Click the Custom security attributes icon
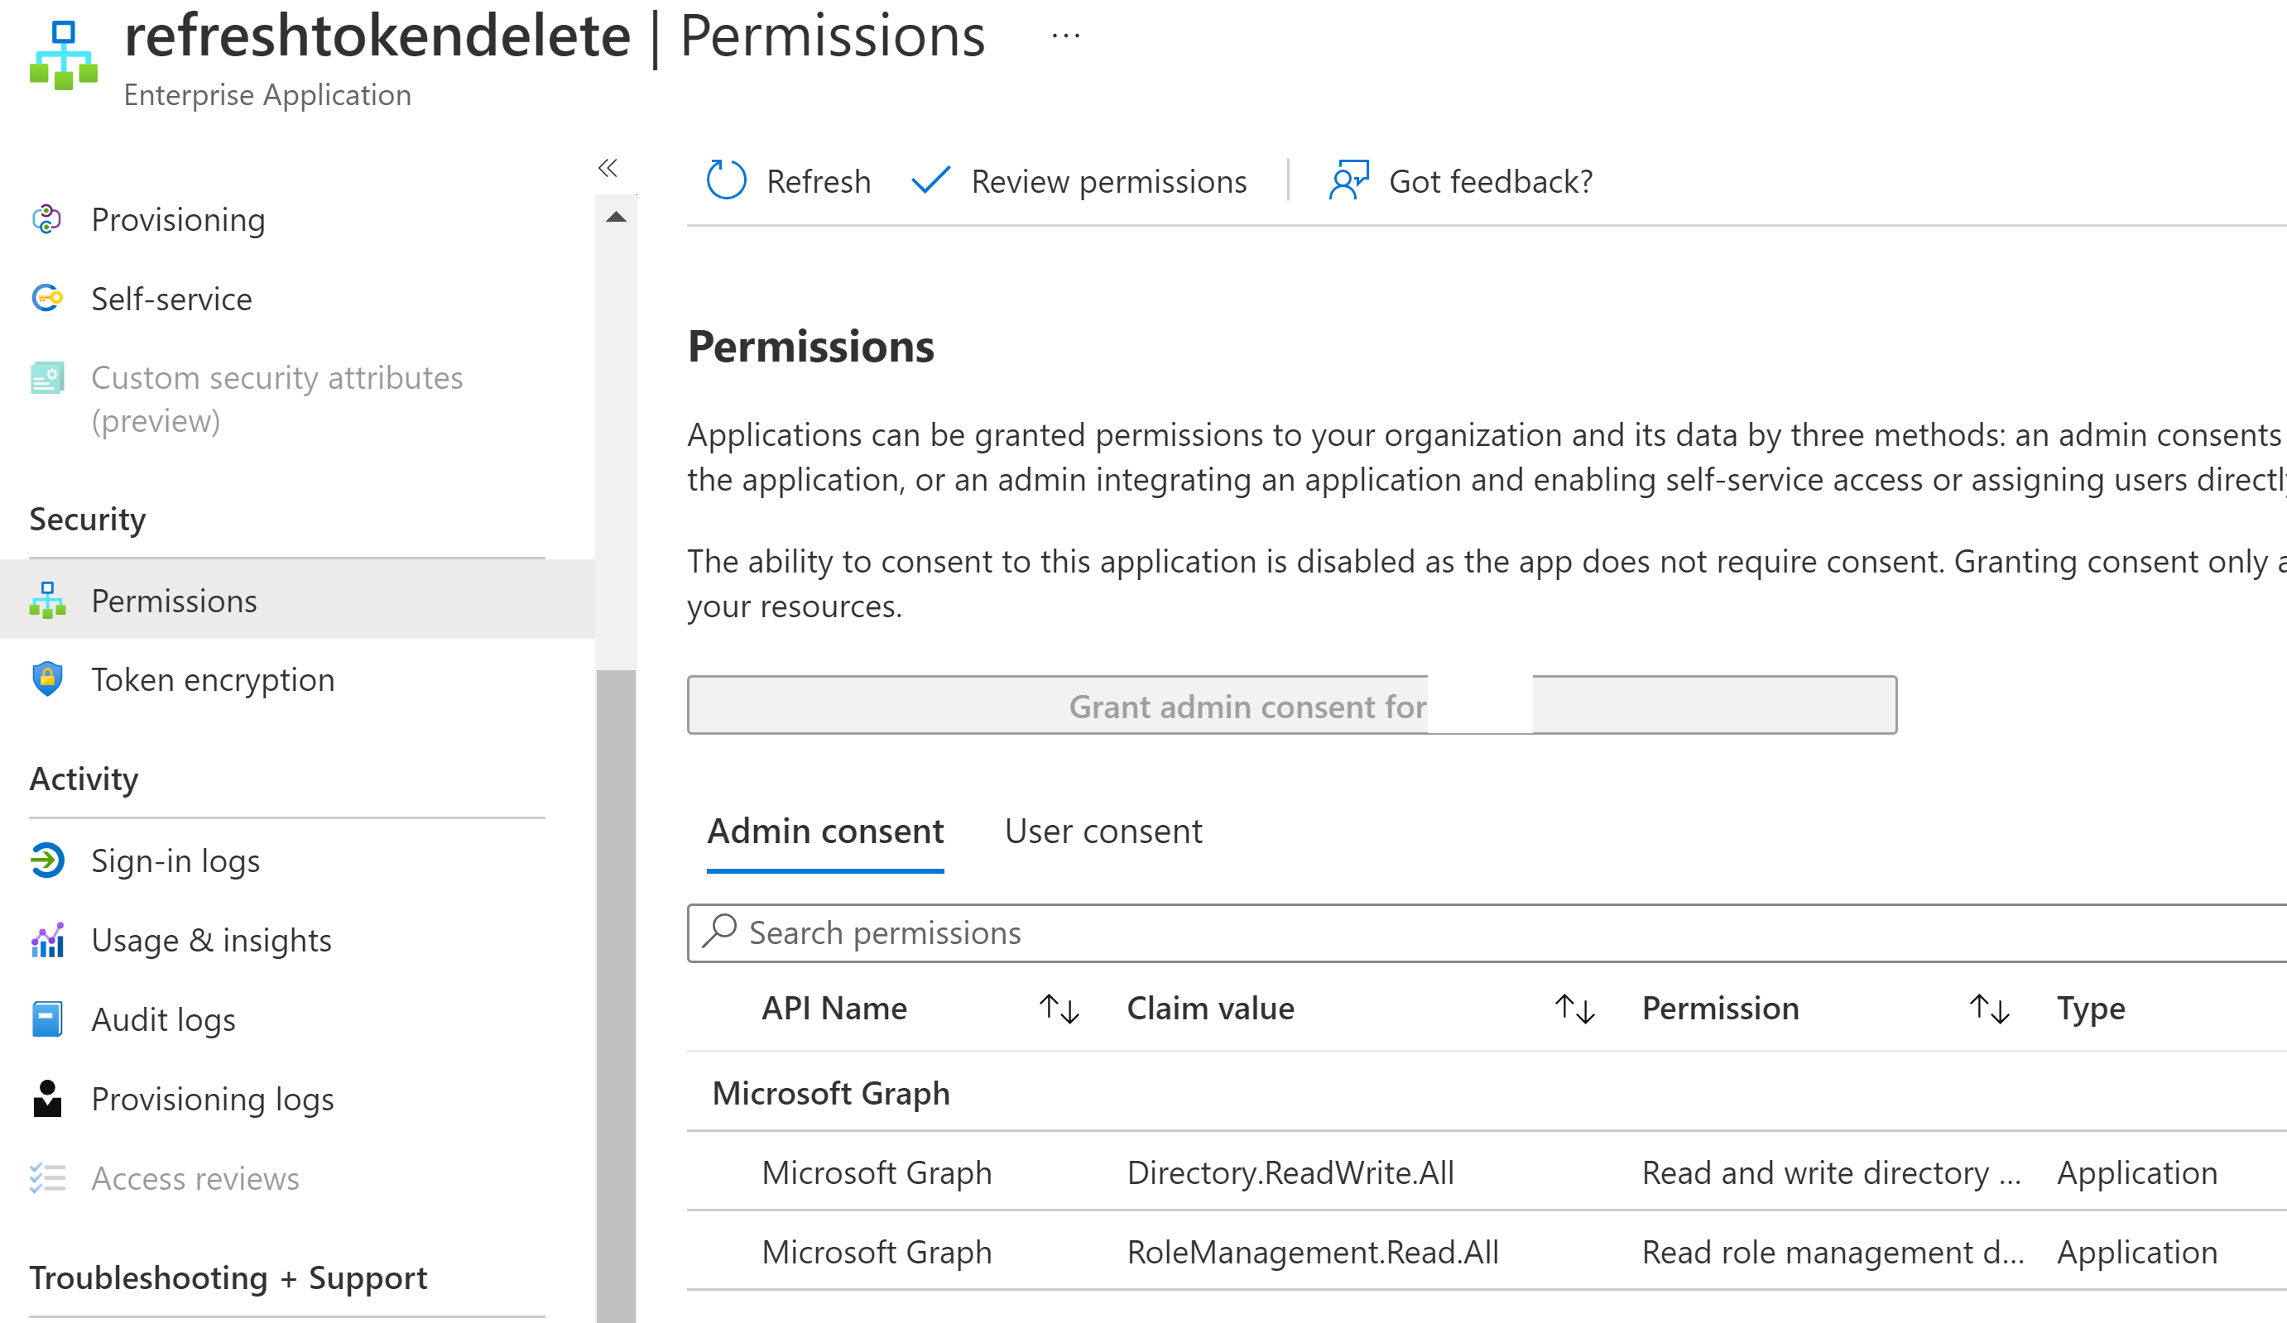The image size is (2287, 1323). [x=47, y=377]
